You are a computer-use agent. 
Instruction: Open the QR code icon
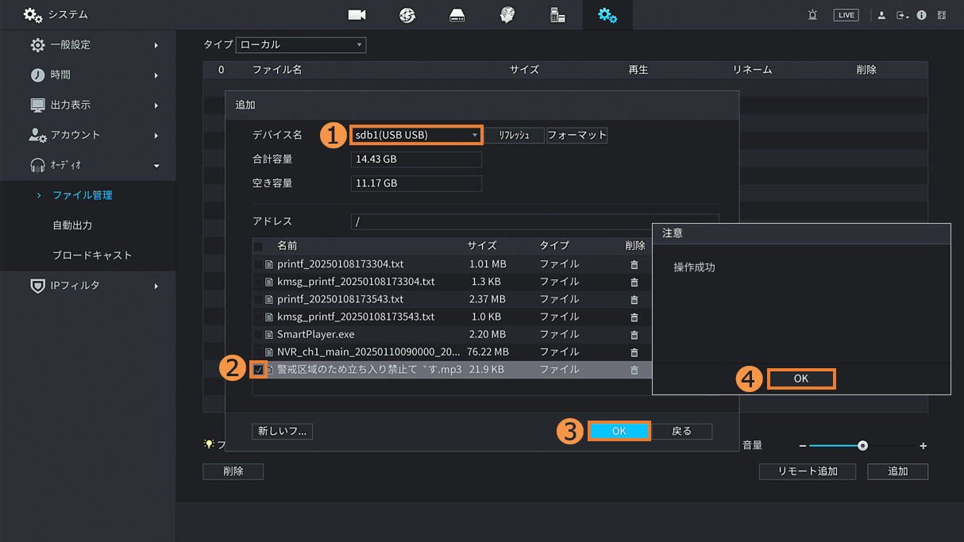[942, 15]
